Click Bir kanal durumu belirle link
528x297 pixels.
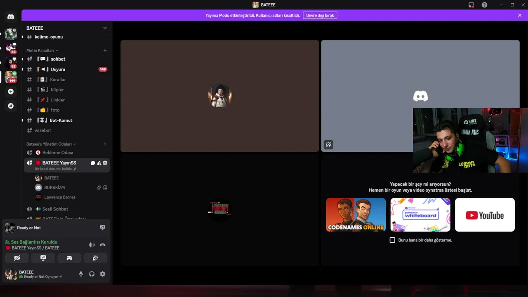click(55, 169)
